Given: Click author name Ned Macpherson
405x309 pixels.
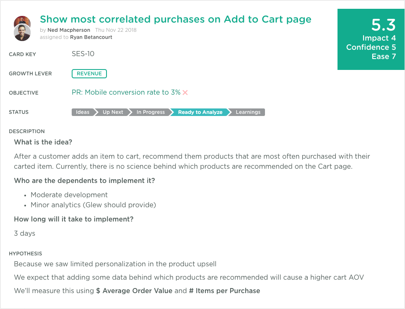Looking at the screenshot, I should 69,30.
